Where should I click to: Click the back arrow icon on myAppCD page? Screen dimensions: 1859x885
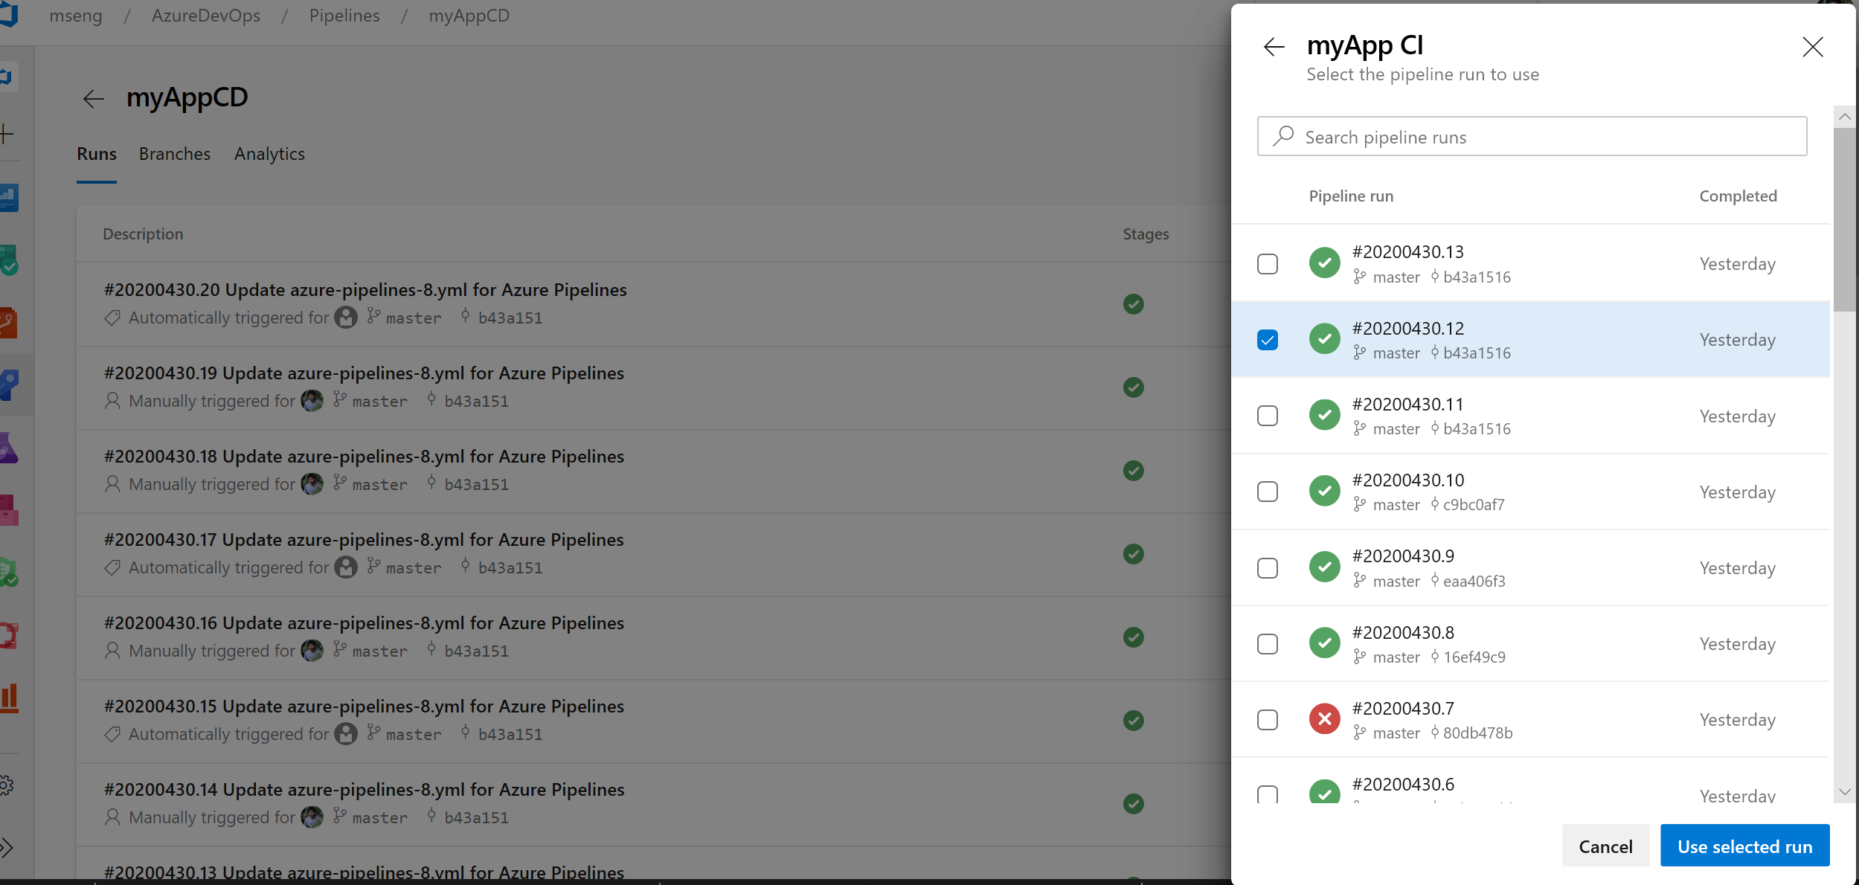coord(95,97)
